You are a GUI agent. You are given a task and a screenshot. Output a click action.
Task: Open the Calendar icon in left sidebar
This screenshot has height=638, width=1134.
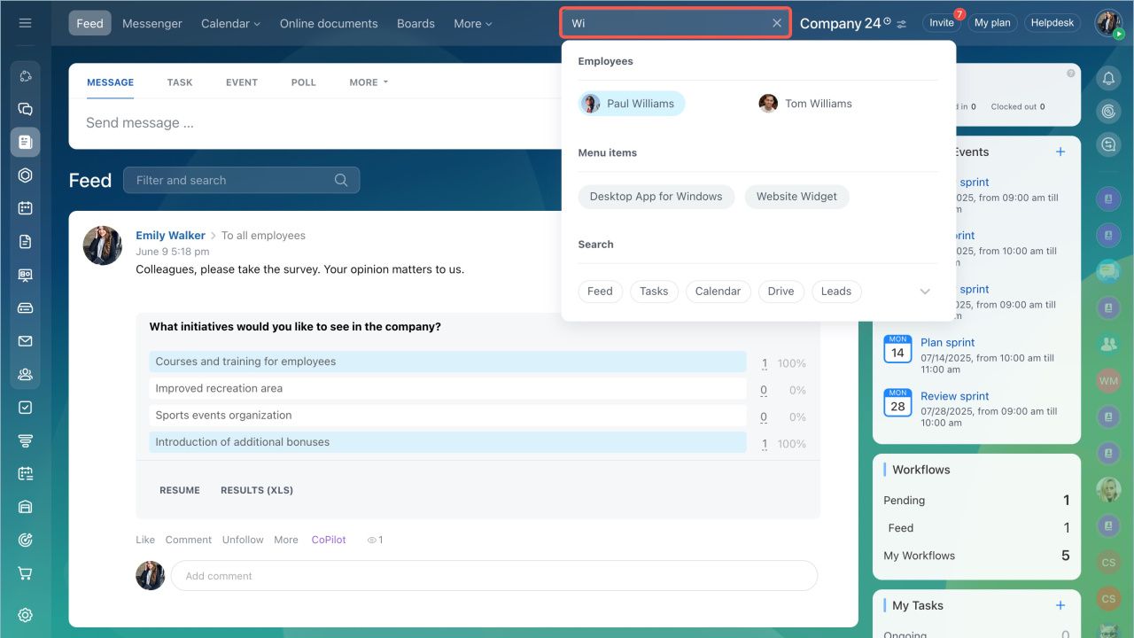[25, 208]
